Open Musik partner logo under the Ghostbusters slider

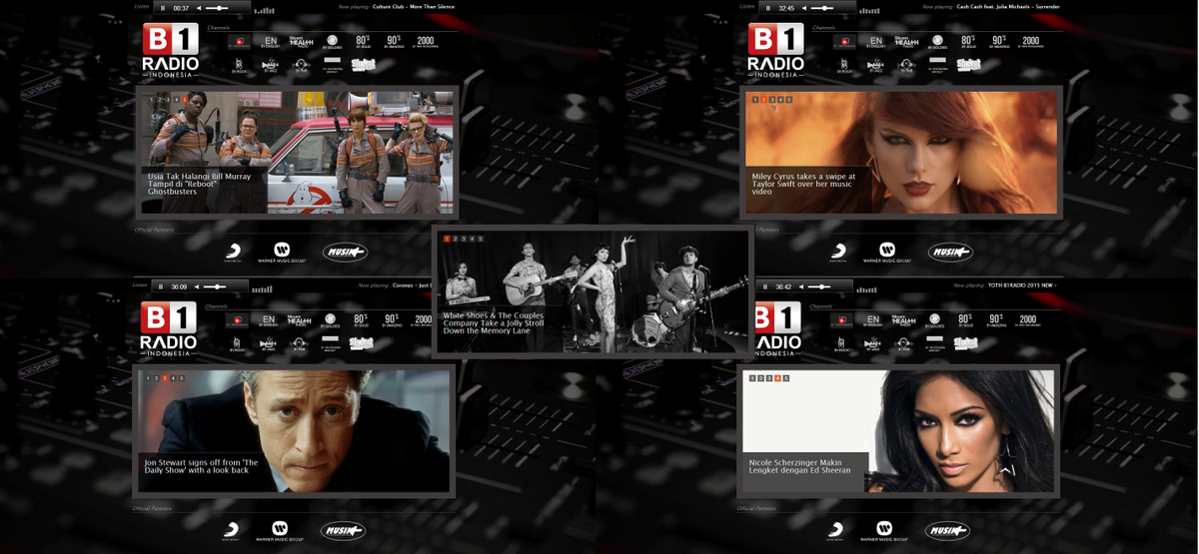coord(345,252)
